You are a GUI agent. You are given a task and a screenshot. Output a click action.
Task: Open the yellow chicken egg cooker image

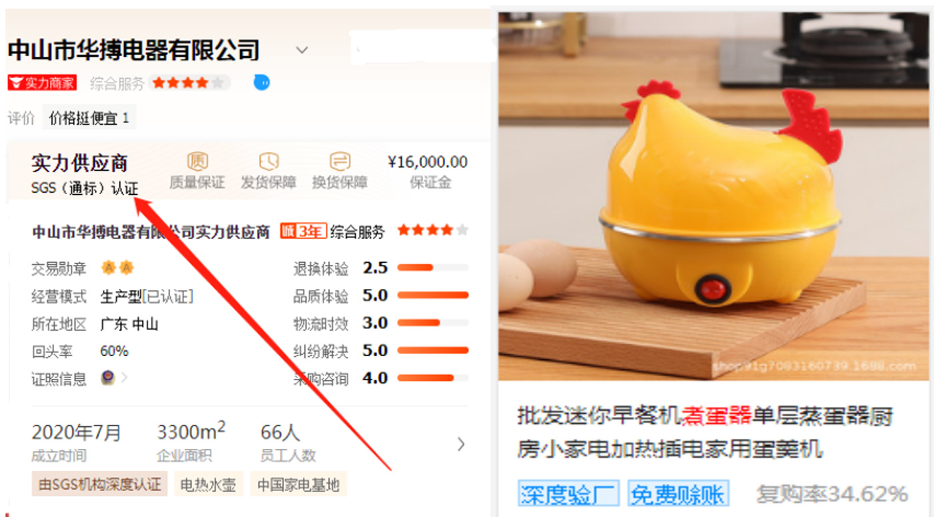713,195
